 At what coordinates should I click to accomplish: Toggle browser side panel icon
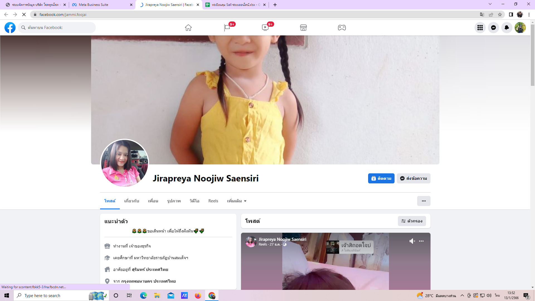coord(511,14)
